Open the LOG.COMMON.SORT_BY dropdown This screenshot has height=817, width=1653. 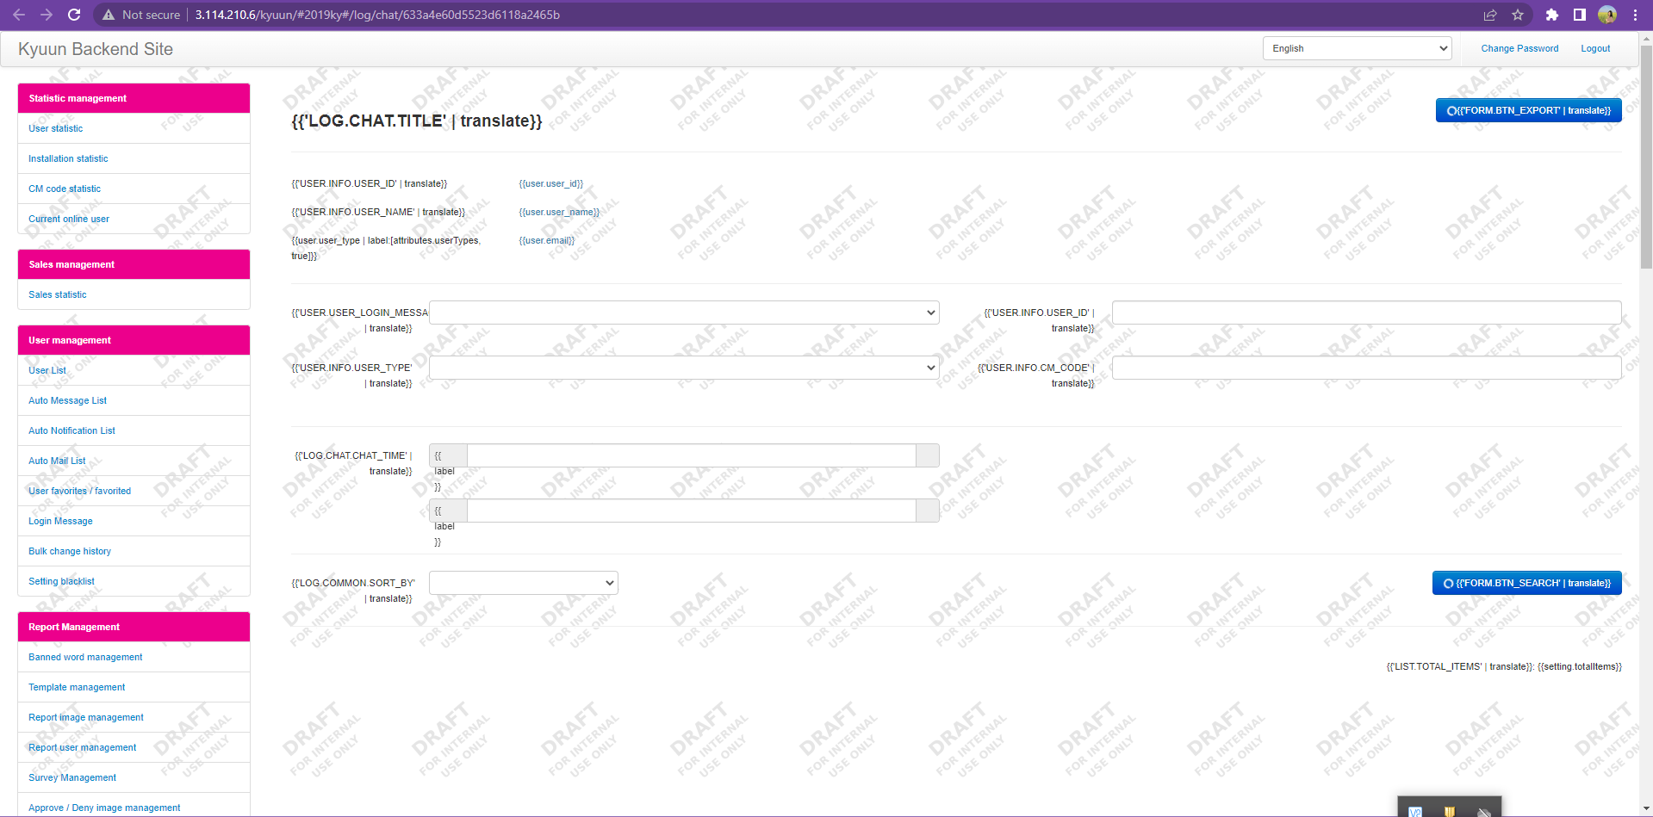524,583
